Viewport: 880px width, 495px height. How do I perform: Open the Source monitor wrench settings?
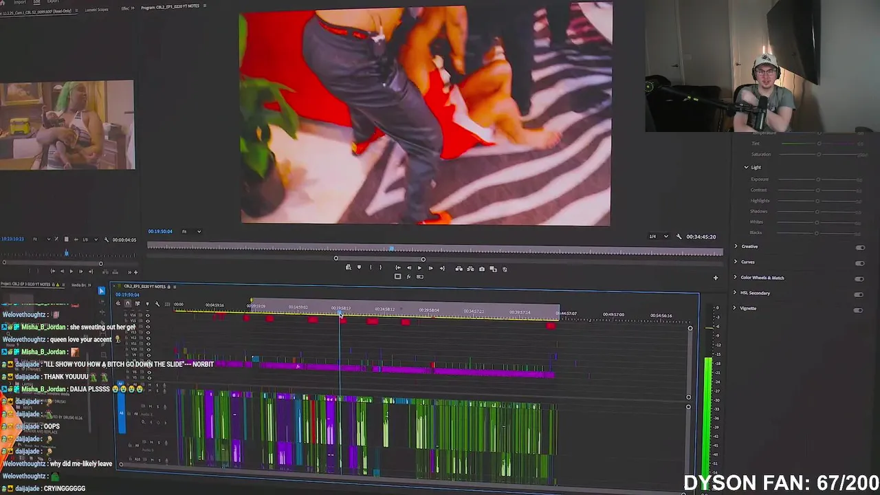coord(106,239)
